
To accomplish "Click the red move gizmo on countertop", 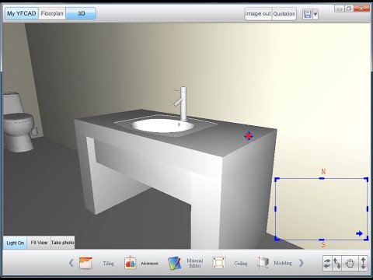I will [x=249, y=136].
